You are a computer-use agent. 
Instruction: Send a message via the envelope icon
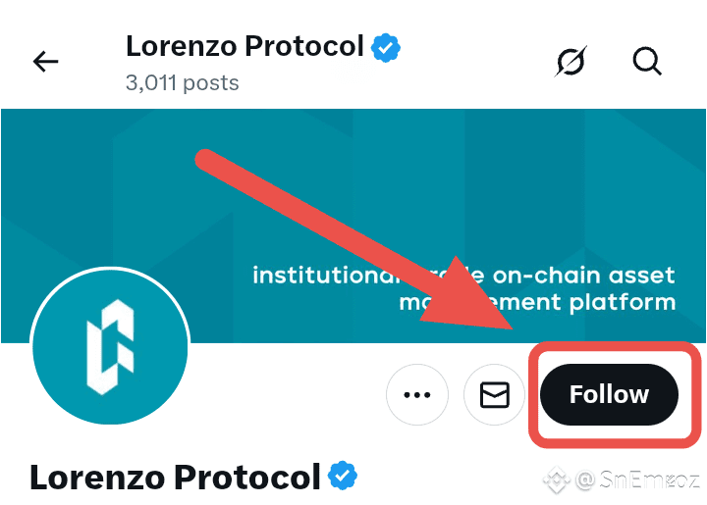tap(494, 395)
